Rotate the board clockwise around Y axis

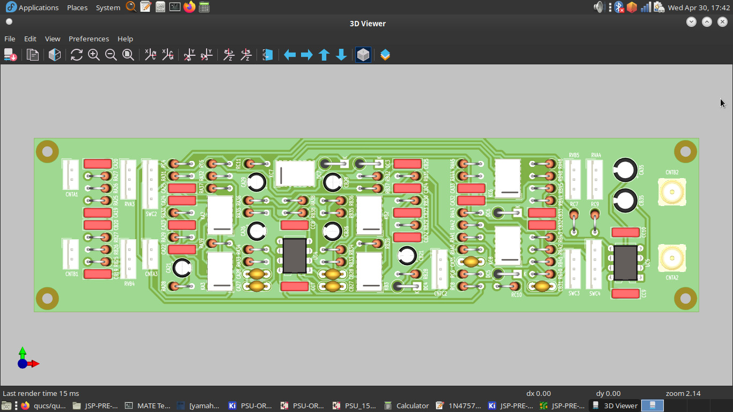(189, 55)
